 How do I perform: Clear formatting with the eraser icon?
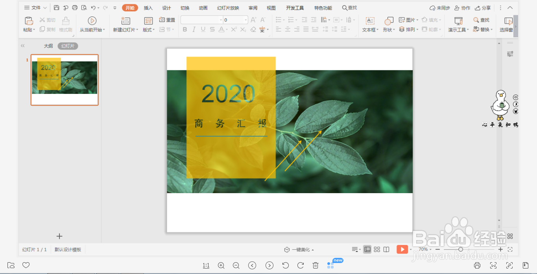point(253,29)
